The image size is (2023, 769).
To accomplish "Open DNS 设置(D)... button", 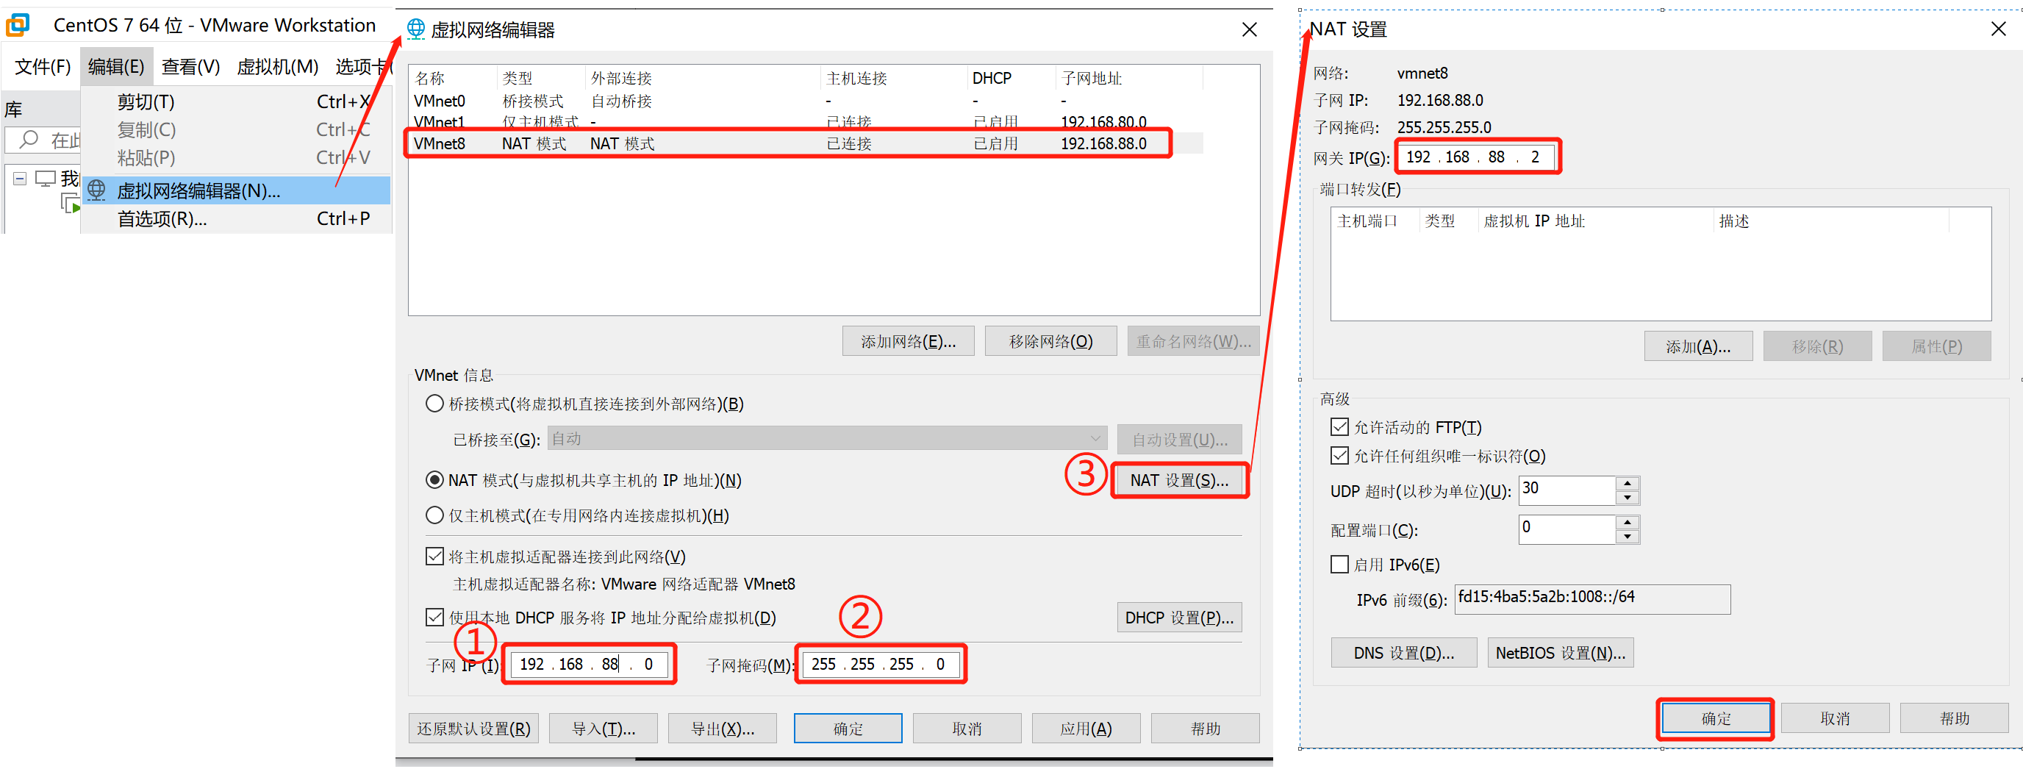I will 1403,652.
